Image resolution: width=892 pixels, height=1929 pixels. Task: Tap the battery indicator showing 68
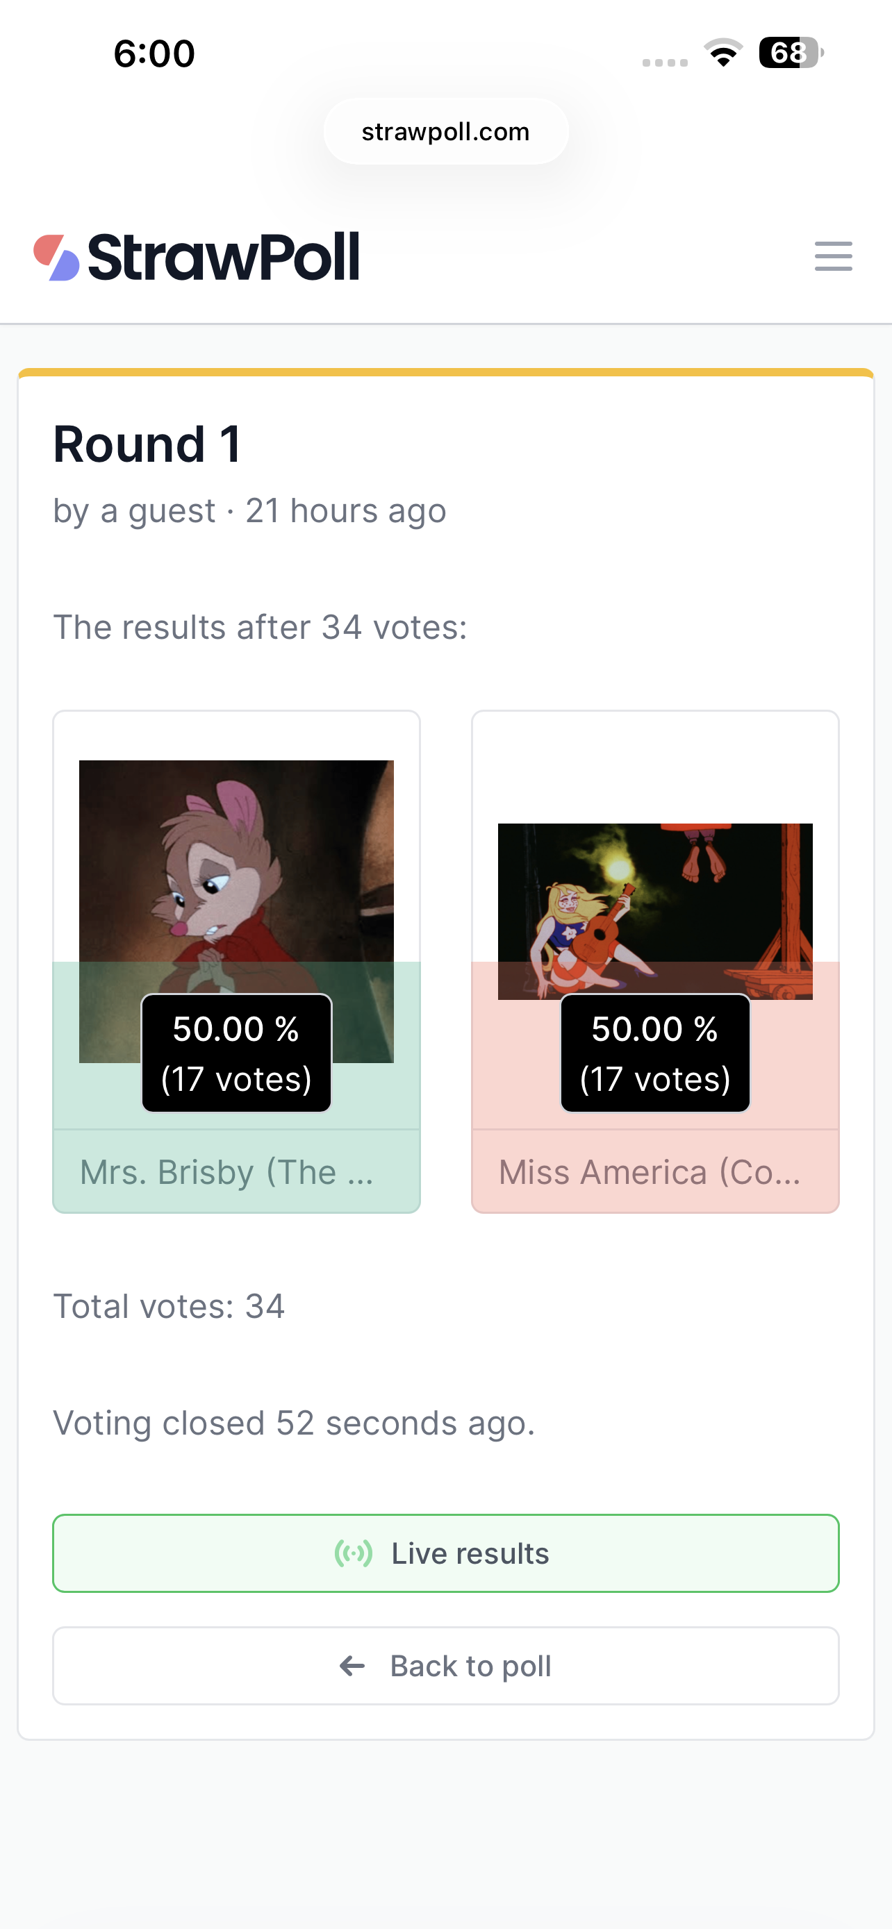(791, 52)
